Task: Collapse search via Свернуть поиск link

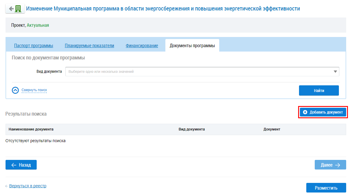Action: [x=34, y=90]
